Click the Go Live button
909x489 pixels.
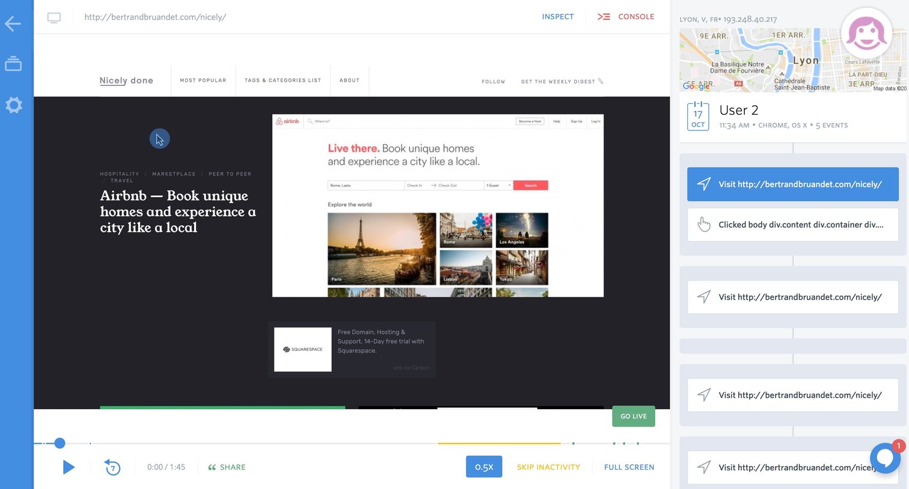[634, 416]
